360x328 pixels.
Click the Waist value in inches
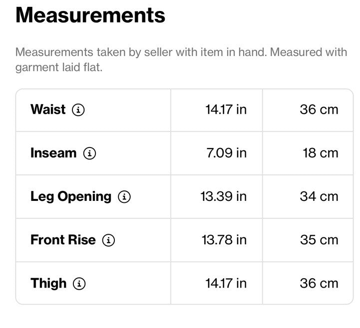[x=226, y=110]
